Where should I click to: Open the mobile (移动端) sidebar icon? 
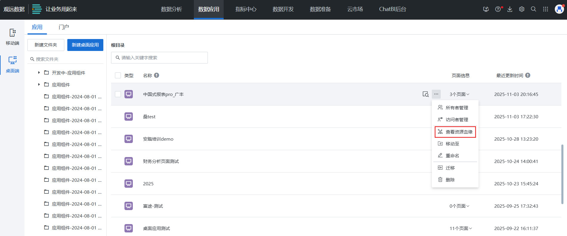click(12, 37)
